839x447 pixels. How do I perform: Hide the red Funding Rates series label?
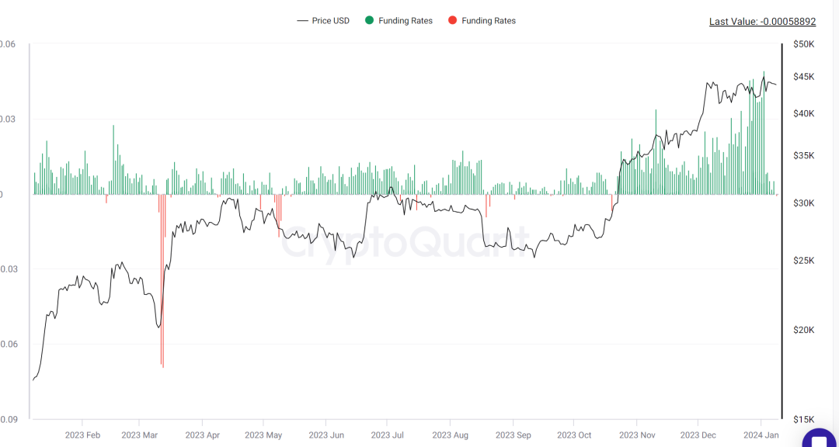(489, 21)
